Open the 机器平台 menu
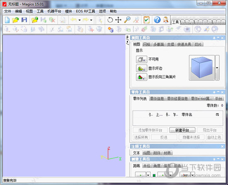 pos(54,11)
